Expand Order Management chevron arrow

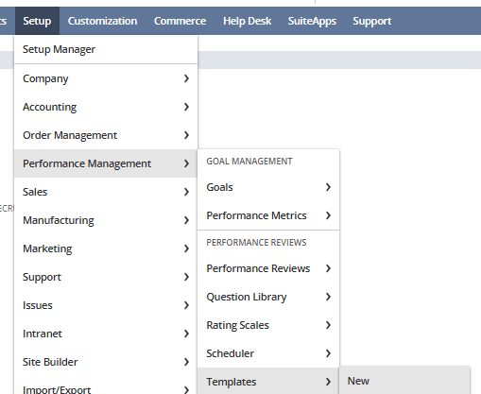(x=186, y=135)
